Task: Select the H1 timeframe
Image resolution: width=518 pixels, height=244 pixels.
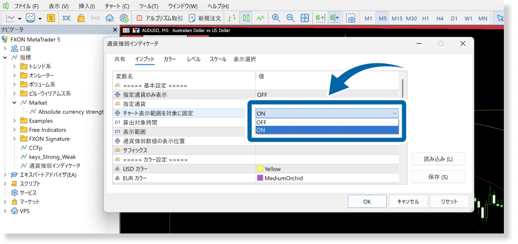Action: (426, 18)
